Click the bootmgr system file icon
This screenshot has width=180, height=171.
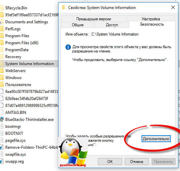coord(1,127)
